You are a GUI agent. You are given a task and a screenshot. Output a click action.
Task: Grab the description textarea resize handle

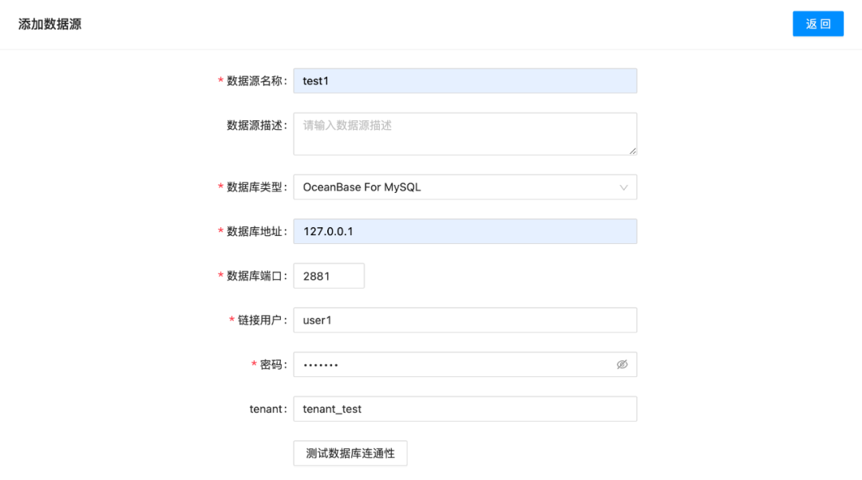pos(633,151)
